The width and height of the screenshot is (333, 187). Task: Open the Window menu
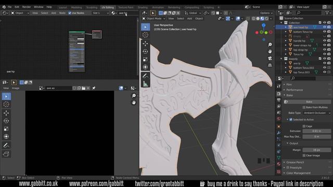click(x=39, y=7)
